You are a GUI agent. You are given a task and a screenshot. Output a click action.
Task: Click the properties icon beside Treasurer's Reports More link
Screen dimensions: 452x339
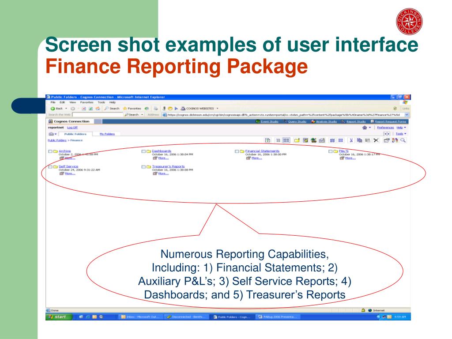point(155,173)
